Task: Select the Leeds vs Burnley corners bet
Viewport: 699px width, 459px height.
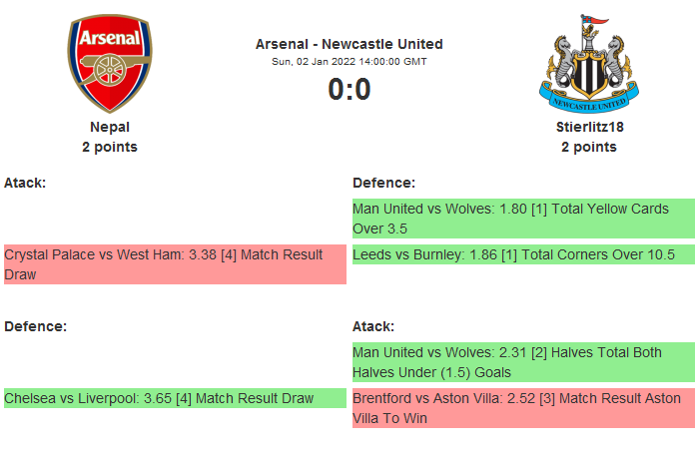Action: coord(522,255)
